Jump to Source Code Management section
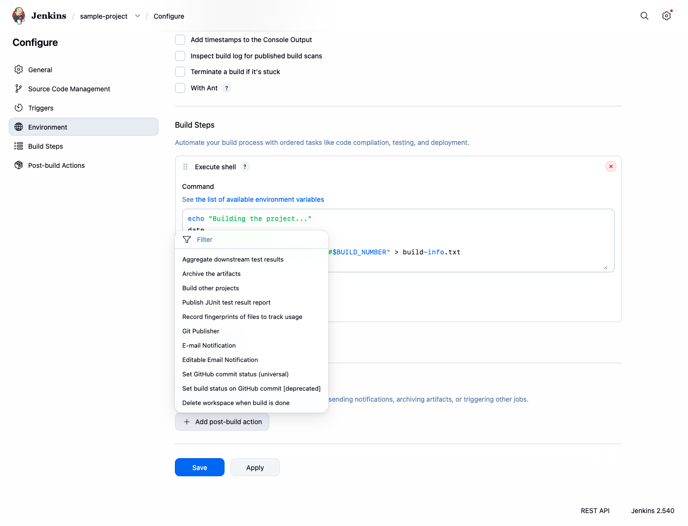Image resolution: width=688 pixels, height=526 pixels. tap(84, 88)
